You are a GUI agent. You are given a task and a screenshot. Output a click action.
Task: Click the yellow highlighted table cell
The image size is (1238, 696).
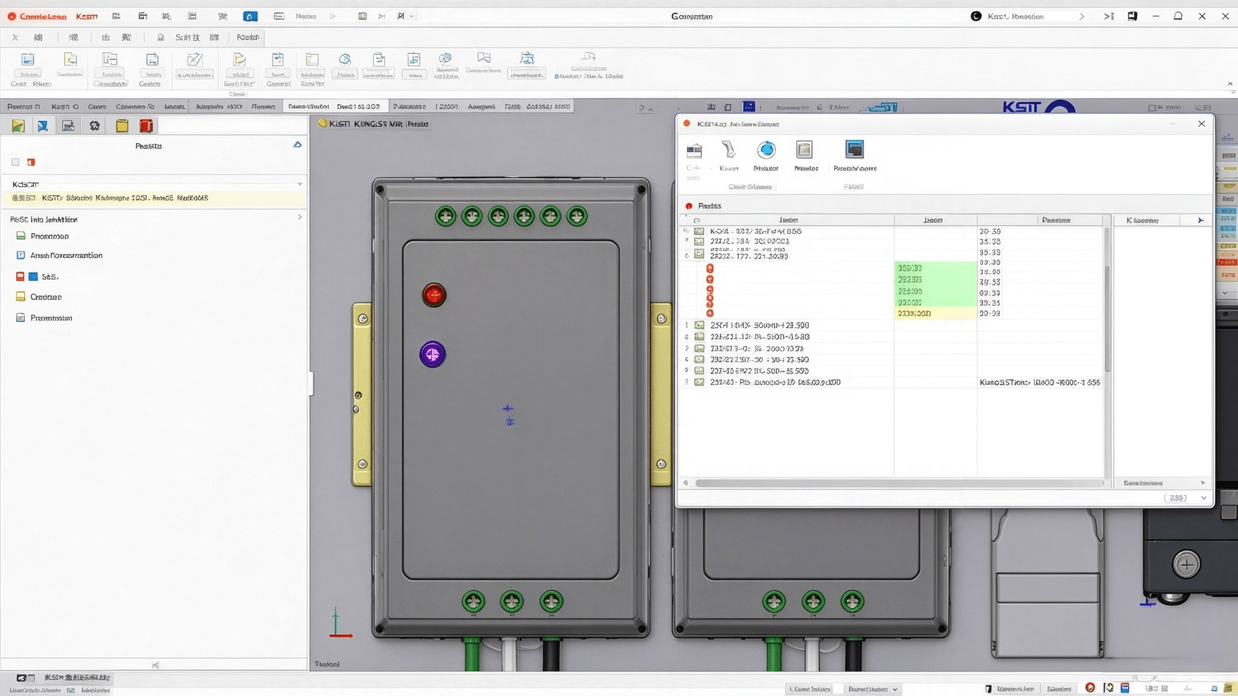coord(935,314)
